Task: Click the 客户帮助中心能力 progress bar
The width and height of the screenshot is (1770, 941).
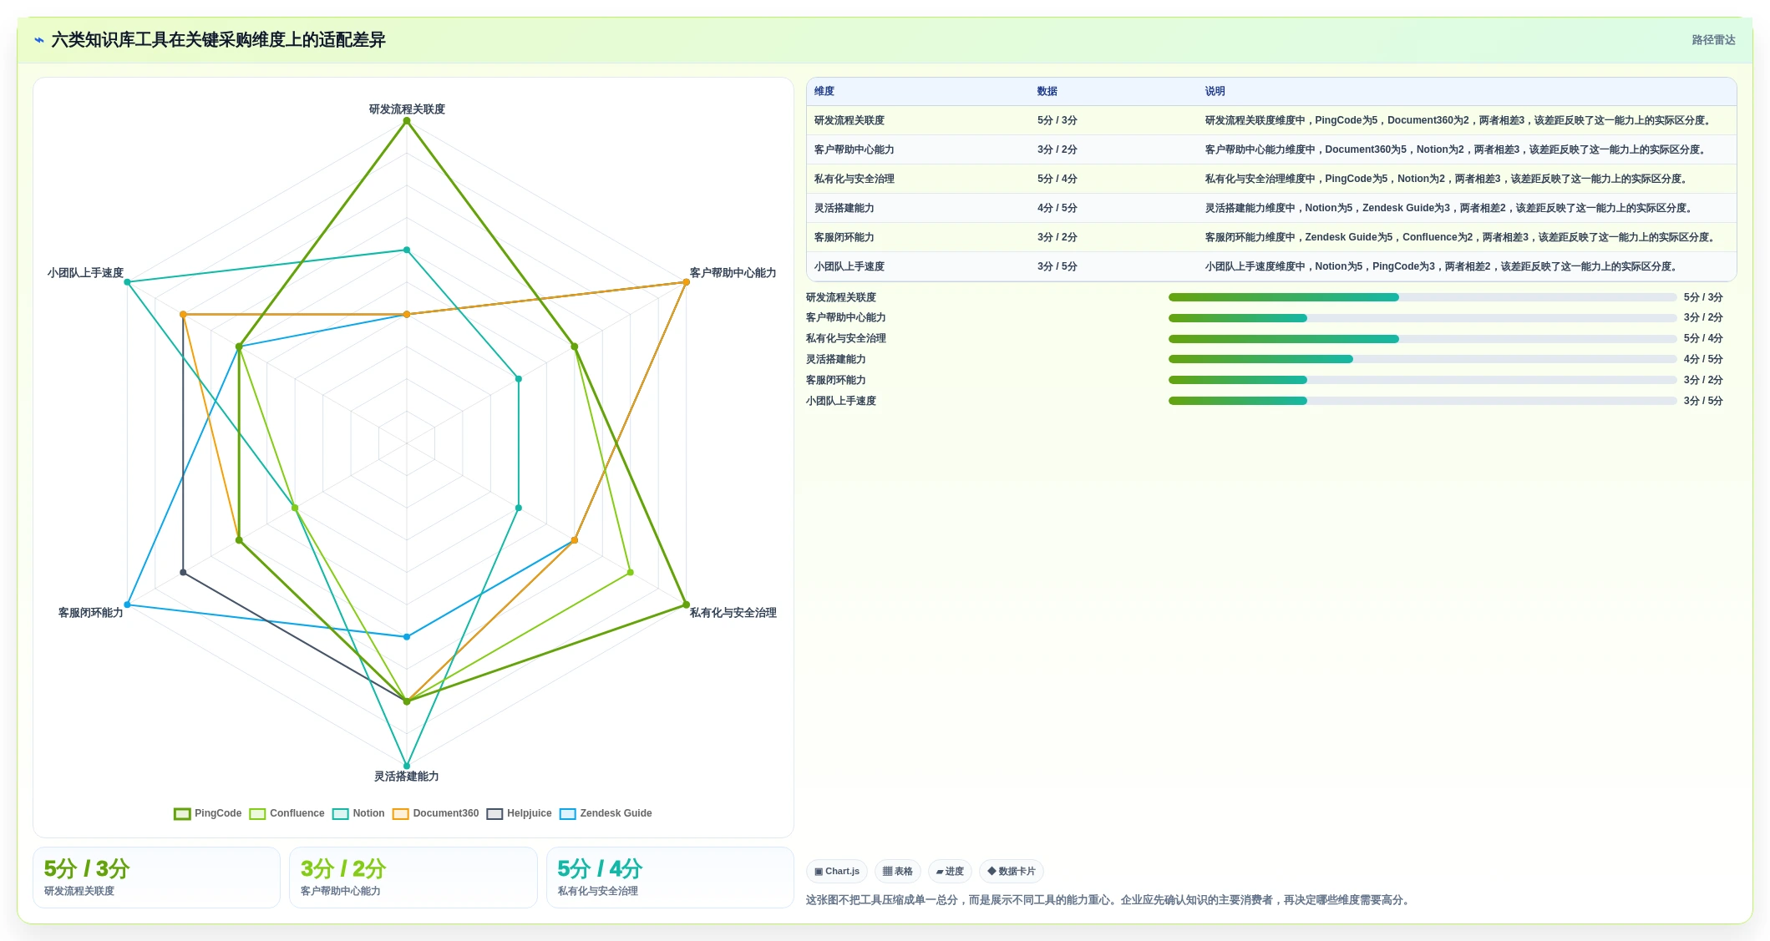Action: click(x=1423, y=318)
